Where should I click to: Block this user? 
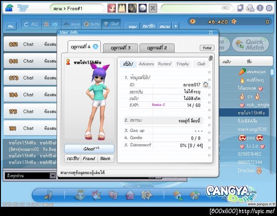[x=105, y=158]
